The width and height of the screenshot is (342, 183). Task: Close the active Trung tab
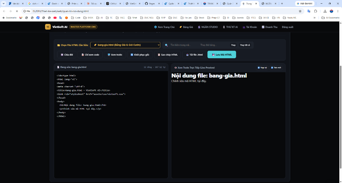[x=256, y=3]
